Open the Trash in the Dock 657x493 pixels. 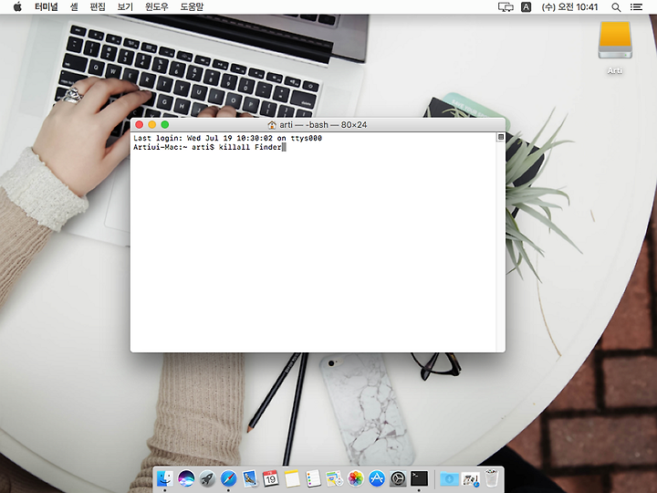click(492, 478)
